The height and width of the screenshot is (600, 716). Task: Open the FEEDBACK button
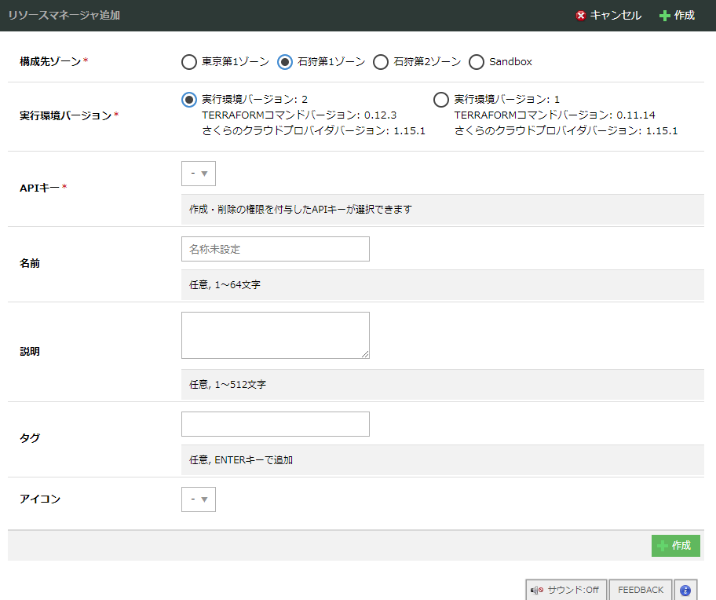point(641,590)
